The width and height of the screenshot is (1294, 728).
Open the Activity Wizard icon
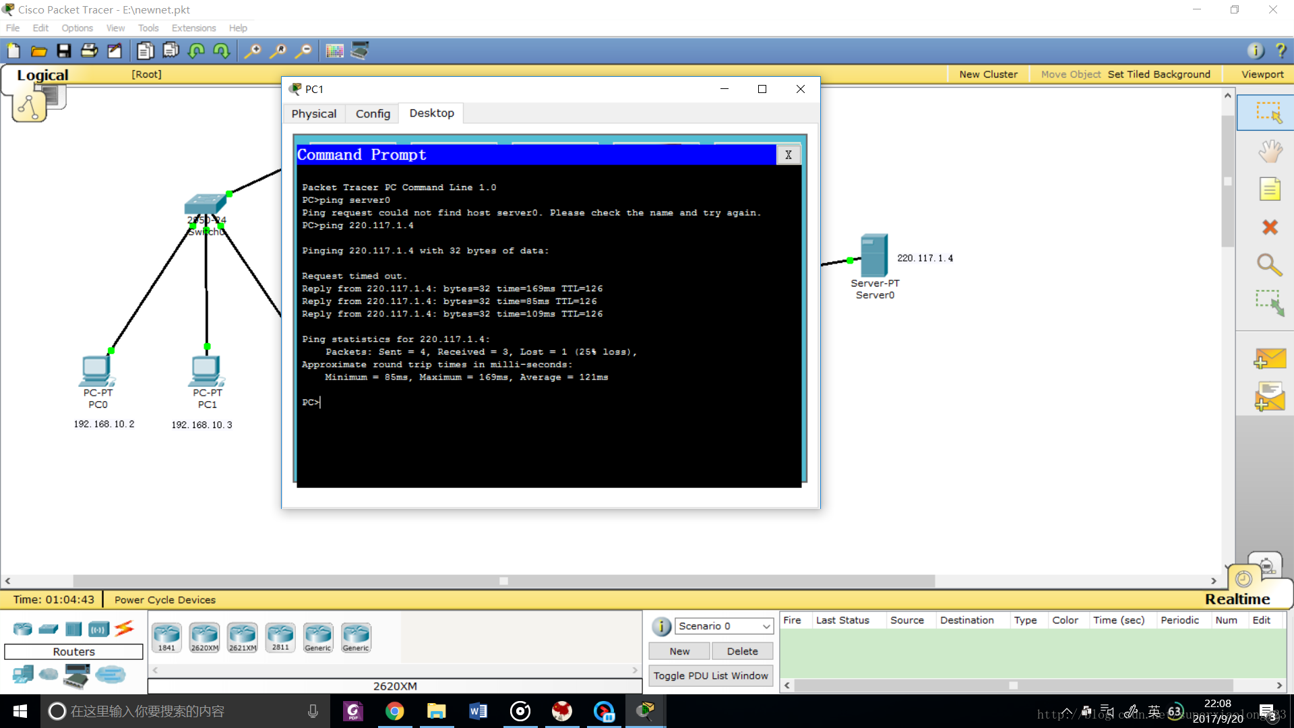pyautogui.click(x=115, y=51)
